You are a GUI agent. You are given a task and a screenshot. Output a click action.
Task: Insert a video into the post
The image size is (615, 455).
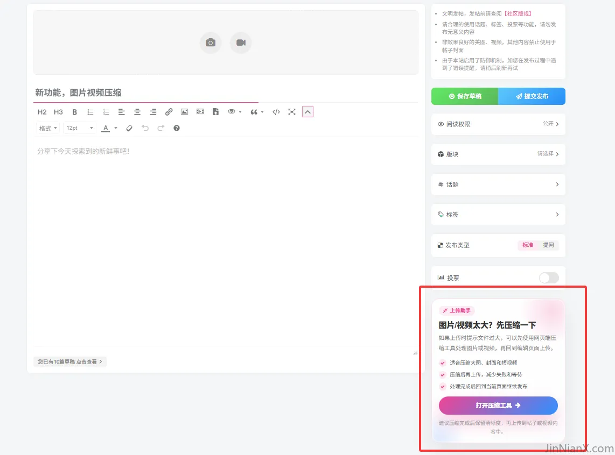(x=200, y=112)
